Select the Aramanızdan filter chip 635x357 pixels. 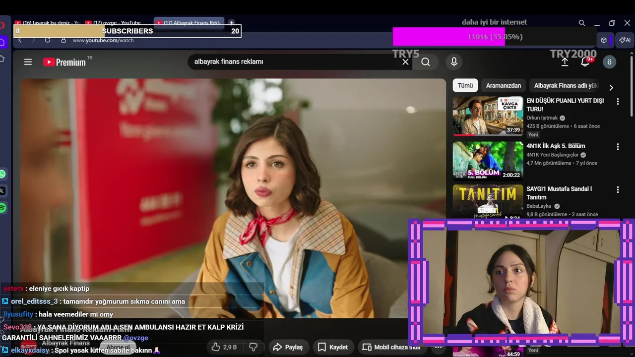pyautogui.click(x=504, y=85)
